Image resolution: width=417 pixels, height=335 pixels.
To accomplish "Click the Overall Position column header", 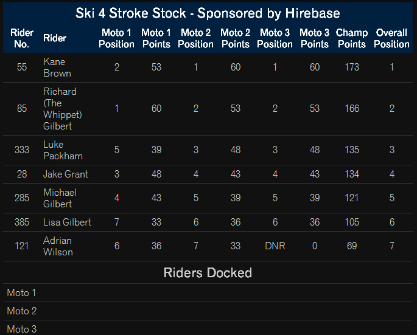I will 391,38.
